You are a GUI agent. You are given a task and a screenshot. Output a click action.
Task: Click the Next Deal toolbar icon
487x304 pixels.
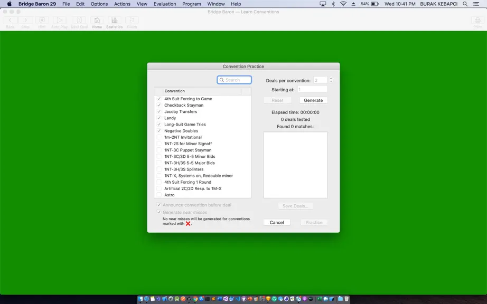coord(79,20)
